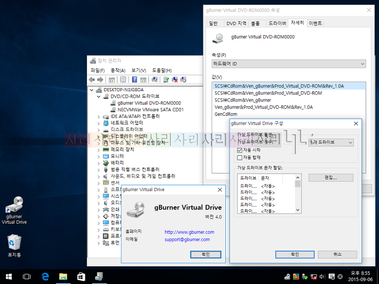This screenshot has width=379, height=284.
Task: Select the gBurner Virtual Drive desktop shortcut
Action: 14,210
